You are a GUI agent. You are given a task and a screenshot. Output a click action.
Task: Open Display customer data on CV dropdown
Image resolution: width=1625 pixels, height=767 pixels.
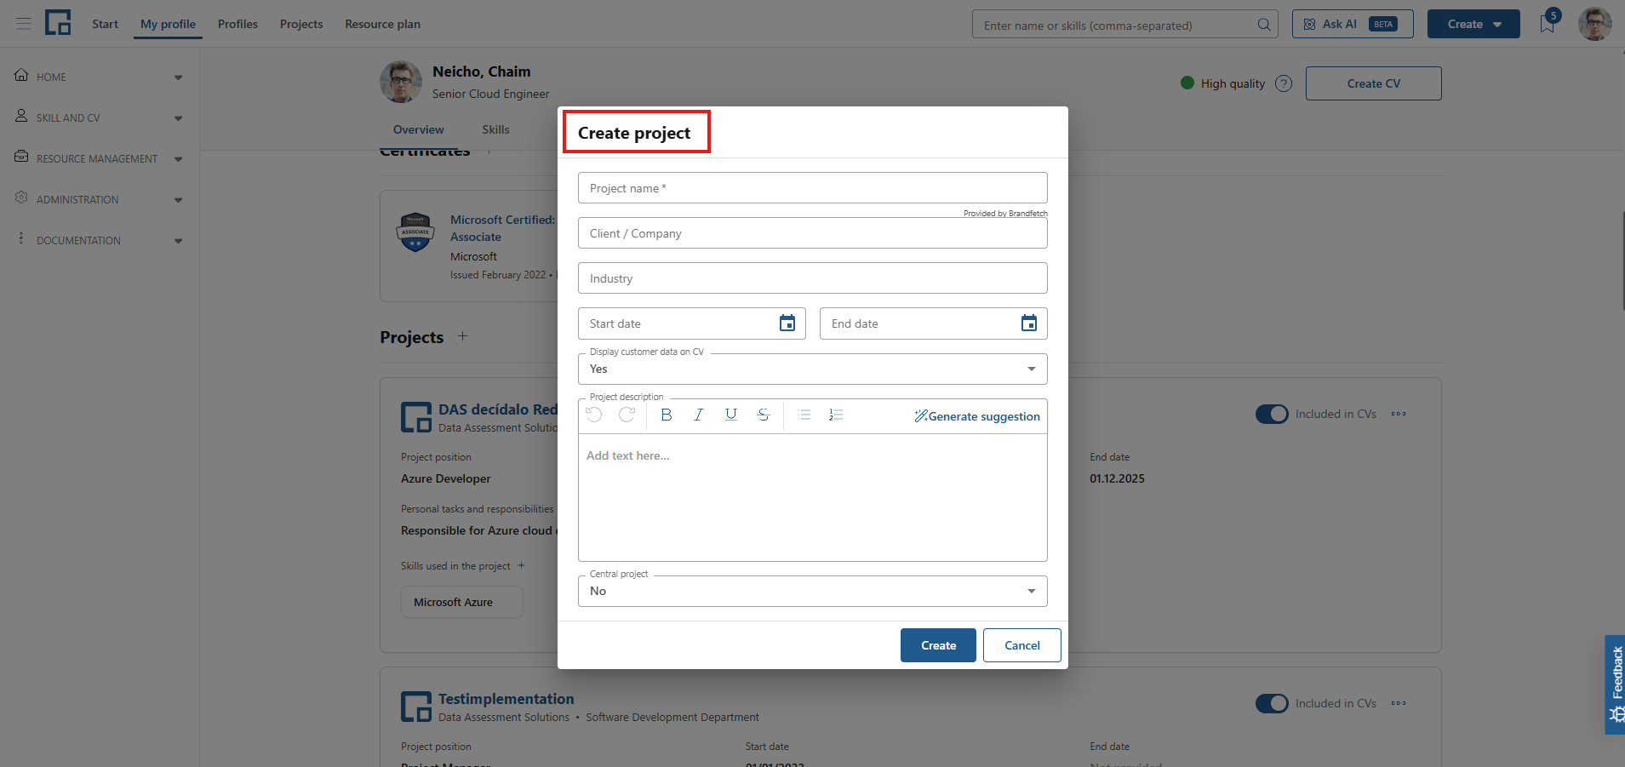[x=813, y=369]
